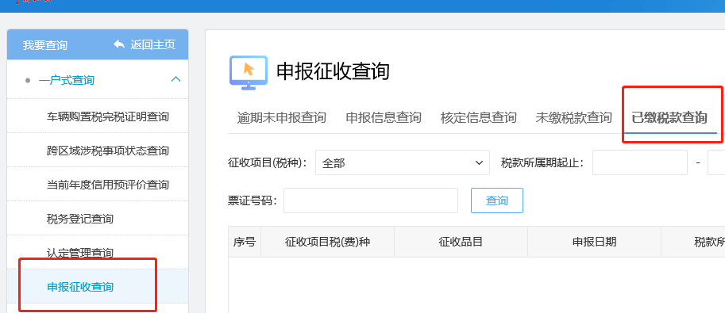
Task: Click the 征收品目 column header
Action: point(461,242)
